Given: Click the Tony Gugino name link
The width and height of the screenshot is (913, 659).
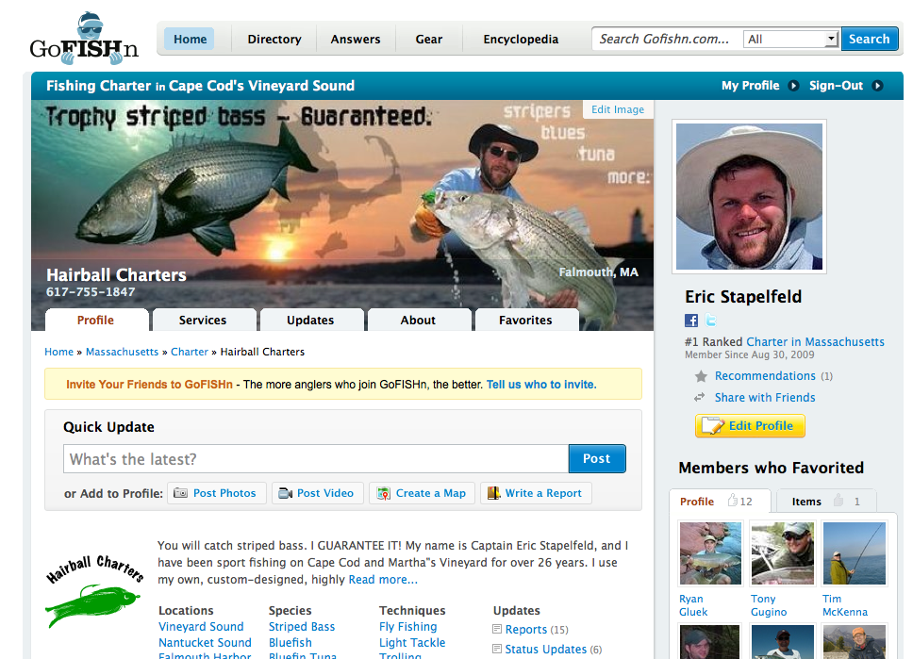Looking at the screenshot, I should pos(769,605).
